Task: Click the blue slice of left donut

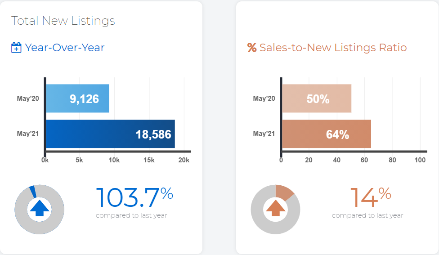Action: (x=33, y=192)
